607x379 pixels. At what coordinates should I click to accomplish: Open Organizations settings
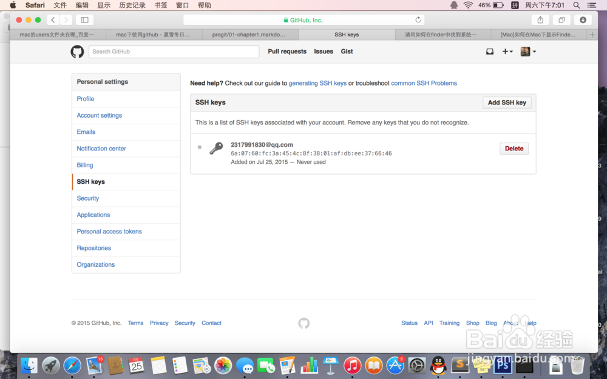point(126,265)
